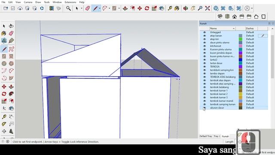Select the Eraser tool in top toolbar
Screen dimensions: 275x155
click(x=88, y=8)
